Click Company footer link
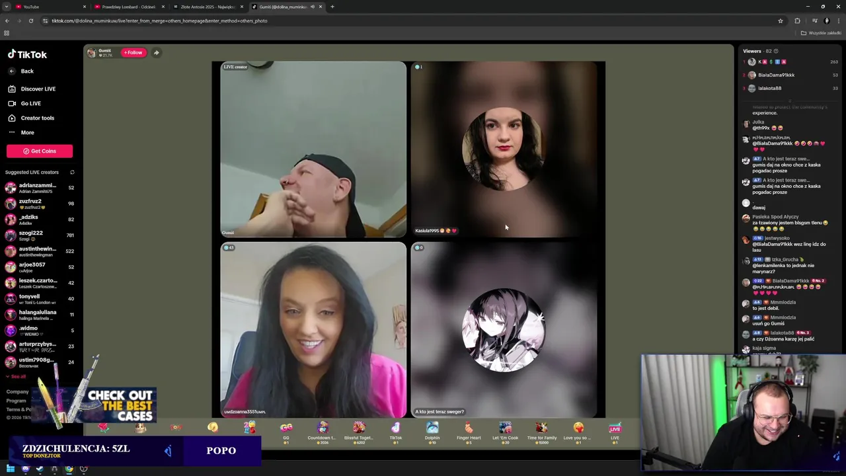Image resolution: width=846 pixels, height=476 pixels. [x=17, y=391]
